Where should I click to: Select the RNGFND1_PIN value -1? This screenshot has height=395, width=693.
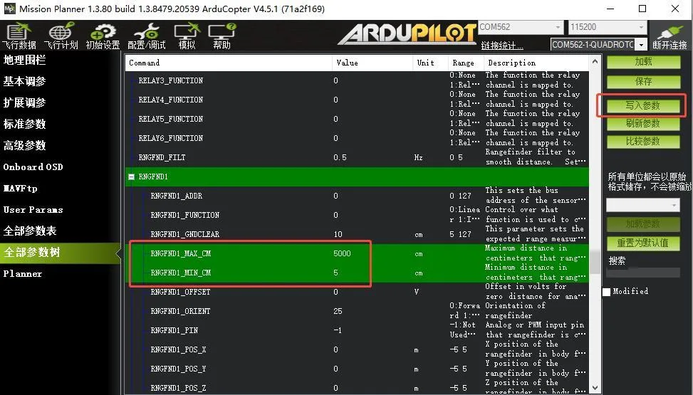click(x=337, y=330)
